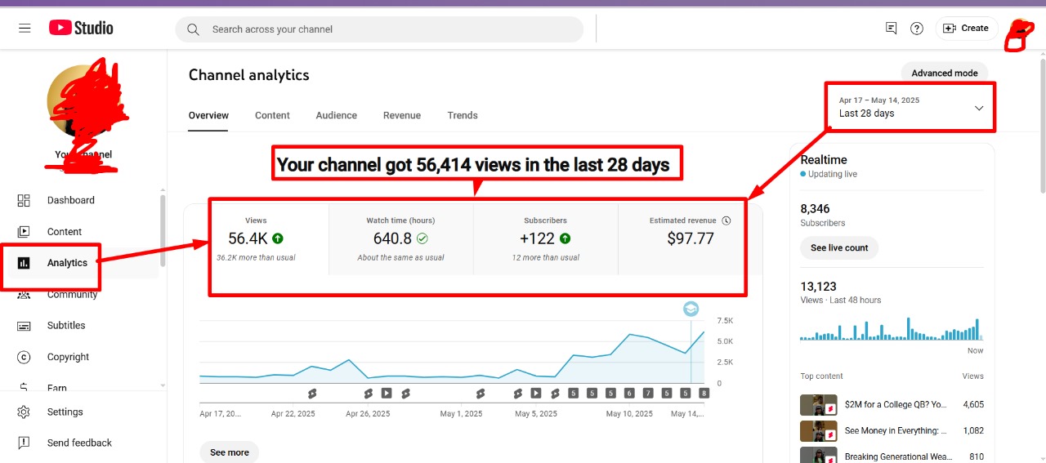
Task: Open the hamburger navigation menu
Action: coord(25,29)
